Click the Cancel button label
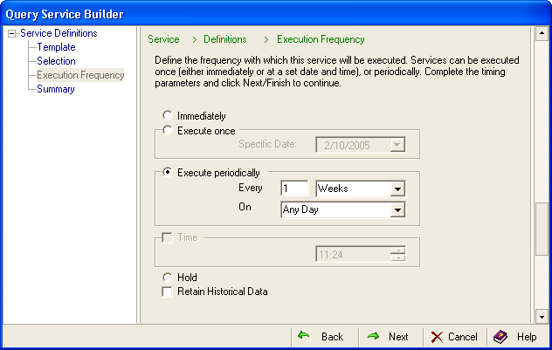The height and width of the screenshot is (350, 552). click(x=463, y=337)
